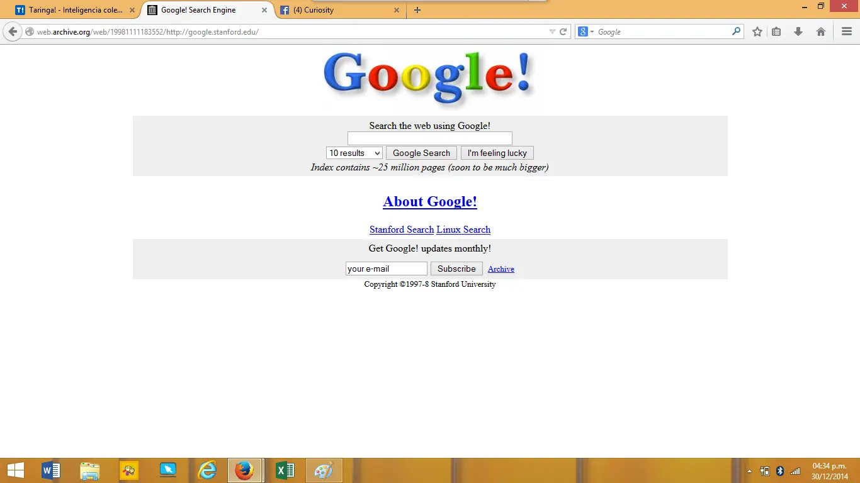Viewport: 860px width, 483px height.
Task: Click the 'Get Google! updates monthly!' text
Action: click(430, 248)
